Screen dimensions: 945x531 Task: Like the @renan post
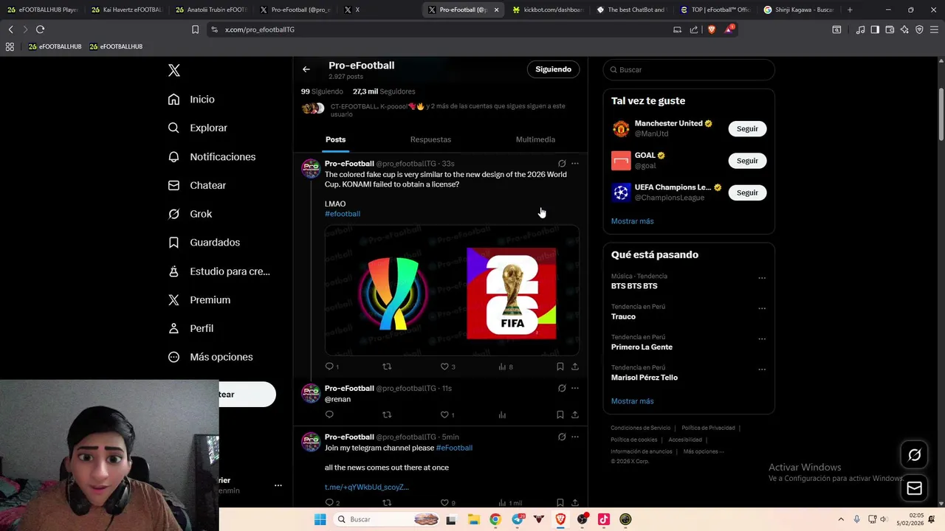(x=447, y=414)
